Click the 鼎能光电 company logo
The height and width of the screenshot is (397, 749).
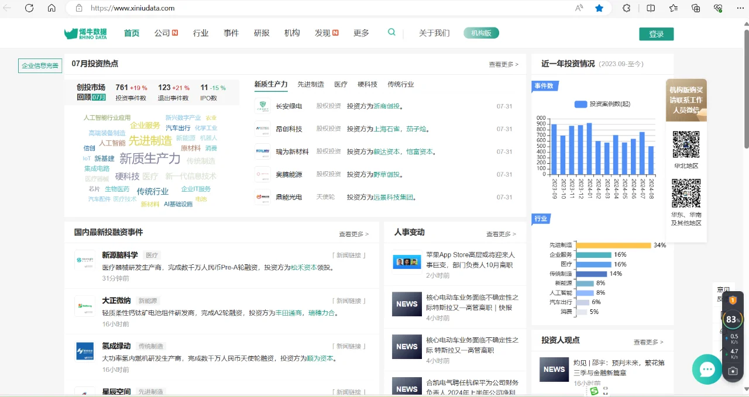(x=263, y=197)
